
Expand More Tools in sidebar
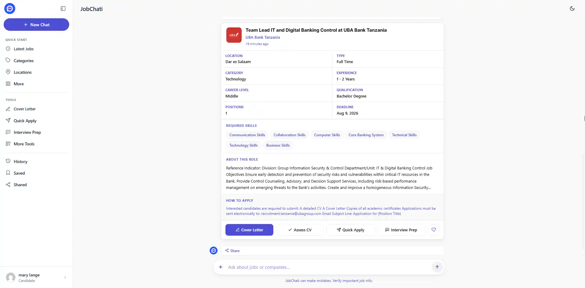click(36, 144)
